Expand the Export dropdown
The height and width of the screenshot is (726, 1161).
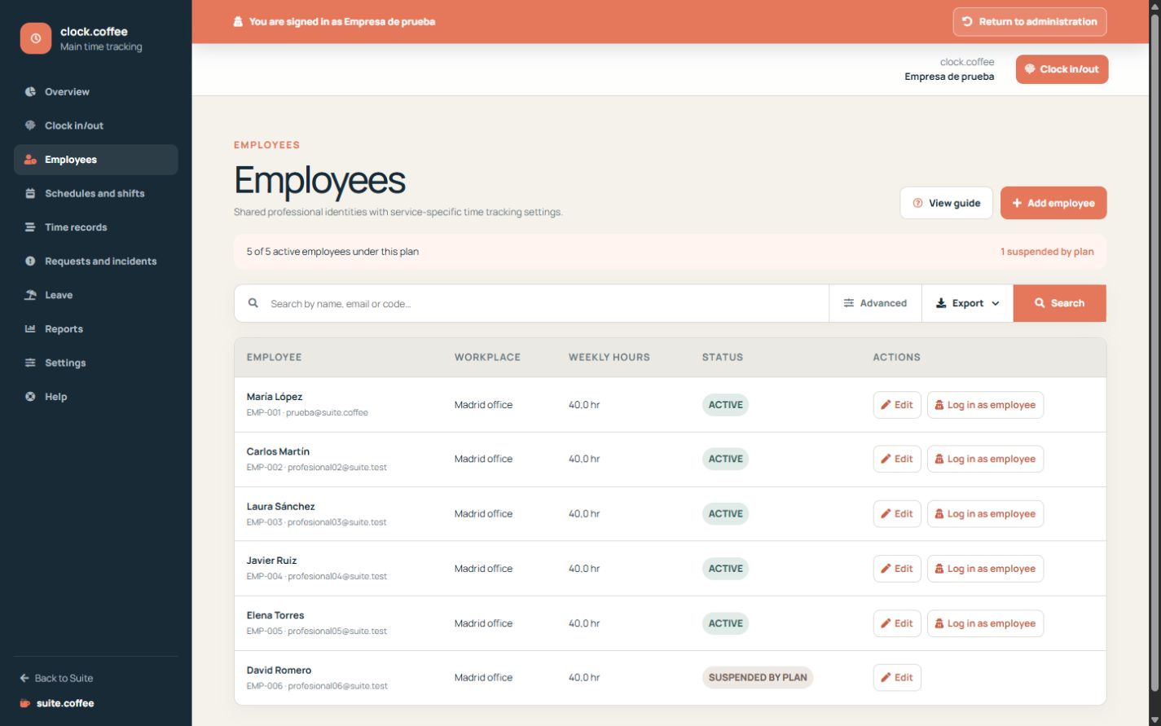pyautogui.click(x=968, y=303)
